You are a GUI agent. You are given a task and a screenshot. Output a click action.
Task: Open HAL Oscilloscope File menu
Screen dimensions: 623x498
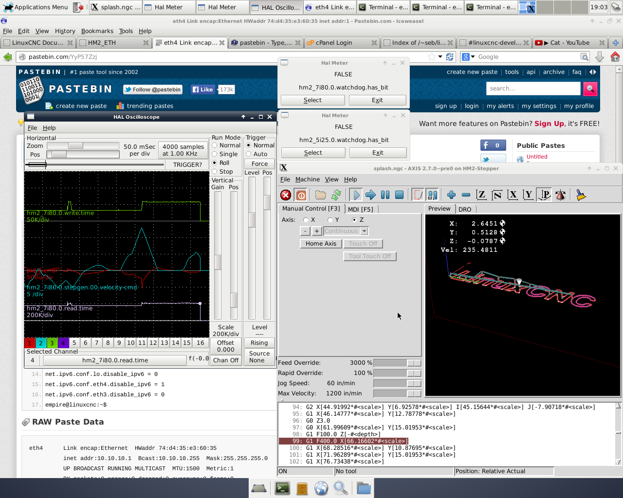[x=32, y=128]
